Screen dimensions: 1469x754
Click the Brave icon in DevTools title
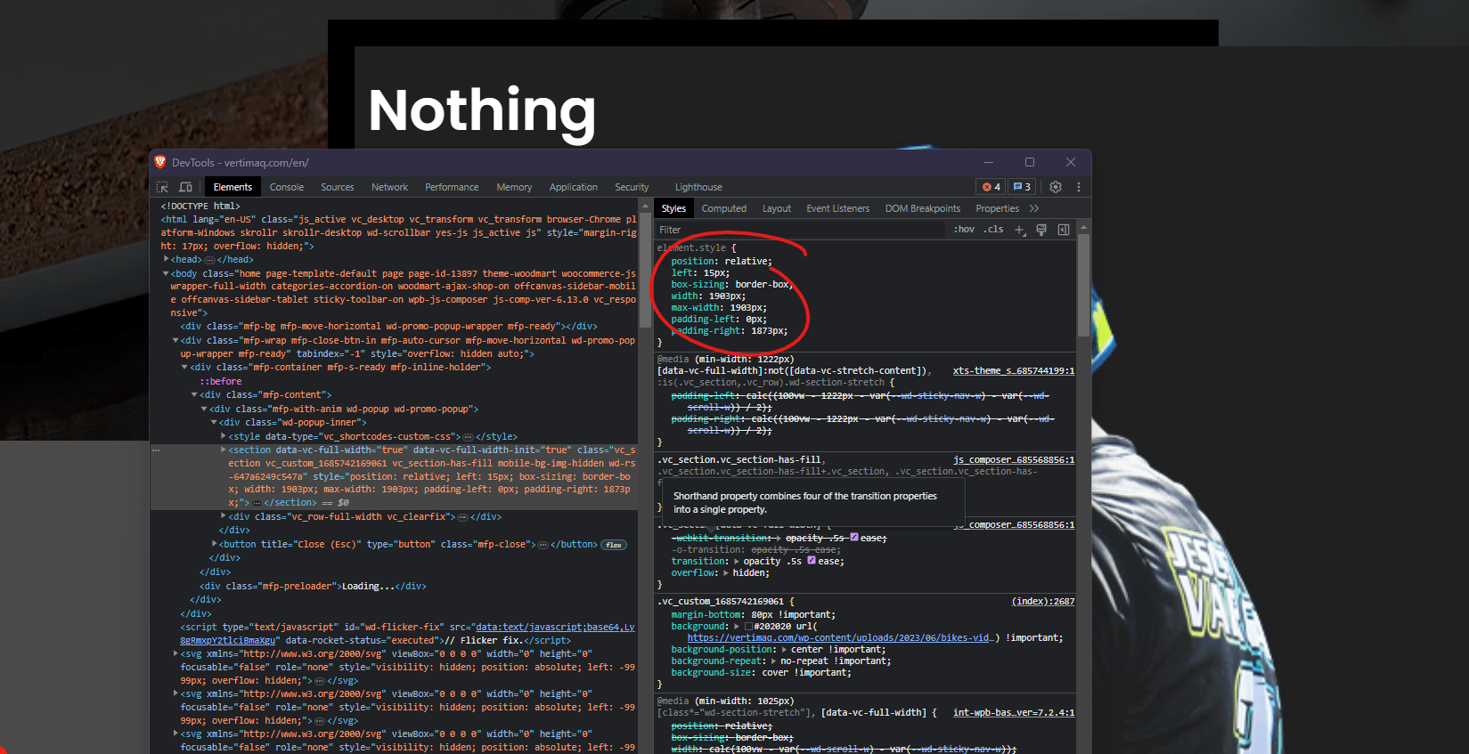pos(160,162)
